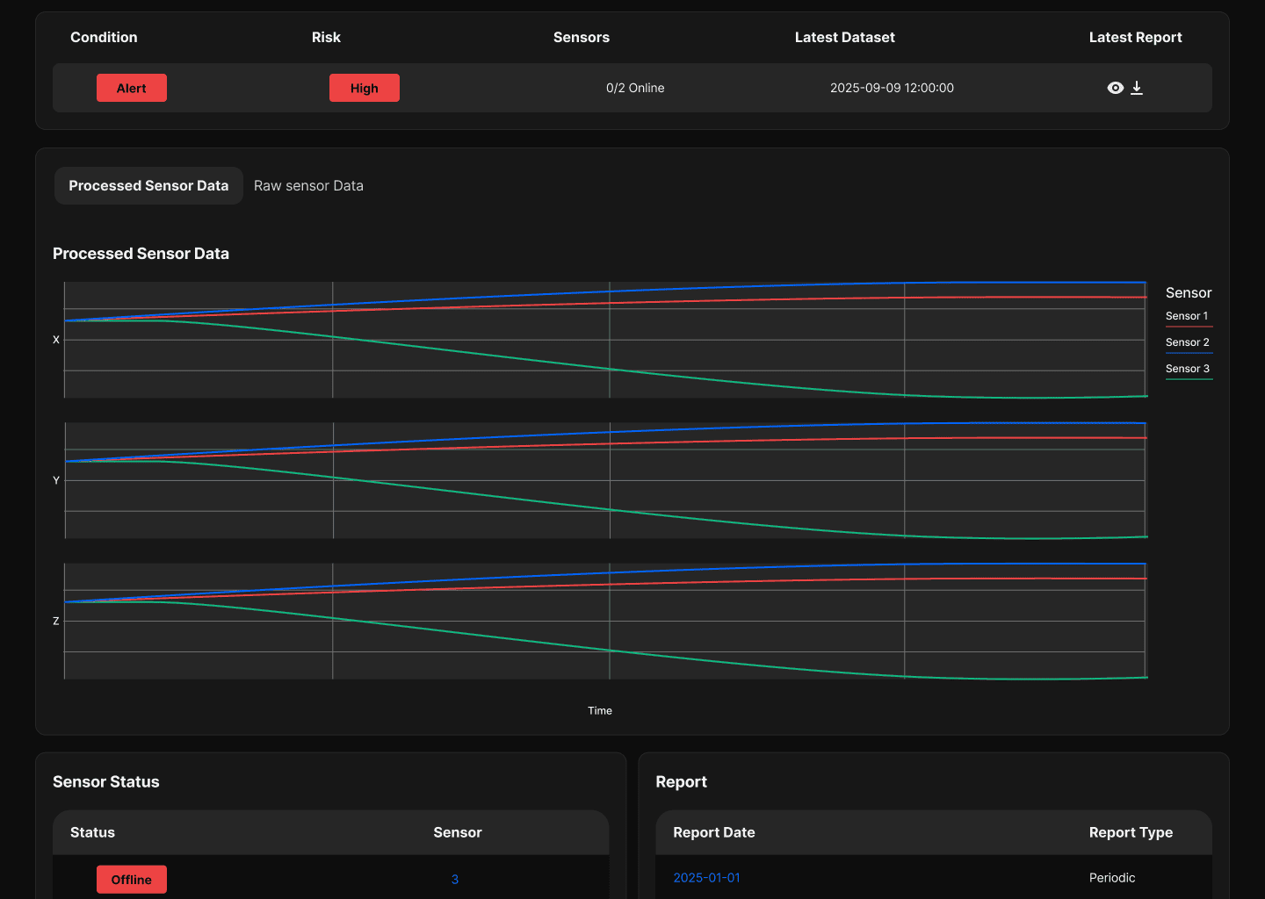Click the Sensors column header
The image size is (1265, 899).
[x=582, y=37]
